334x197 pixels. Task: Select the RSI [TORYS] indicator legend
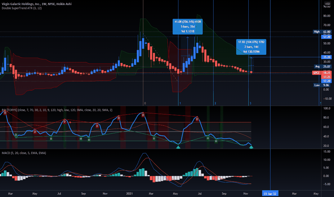[57, 110]
